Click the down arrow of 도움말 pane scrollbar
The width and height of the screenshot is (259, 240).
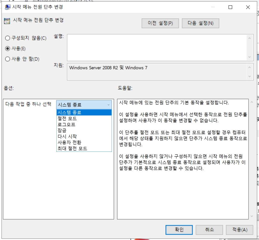point(252,216)
